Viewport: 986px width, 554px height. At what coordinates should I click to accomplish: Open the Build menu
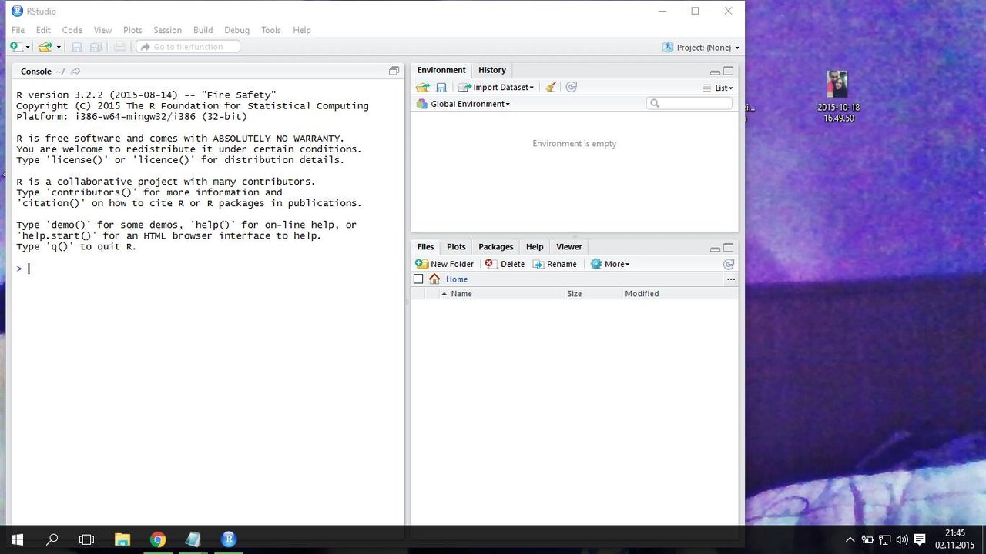click(203, 30)
